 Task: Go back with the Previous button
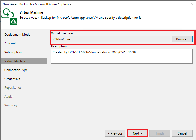pyautogui.click(x=115, y=133)
